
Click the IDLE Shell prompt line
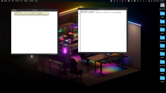coord(79,14)
